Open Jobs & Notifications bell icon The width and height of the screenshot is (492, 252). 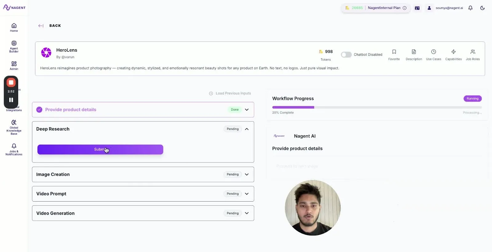14,146
